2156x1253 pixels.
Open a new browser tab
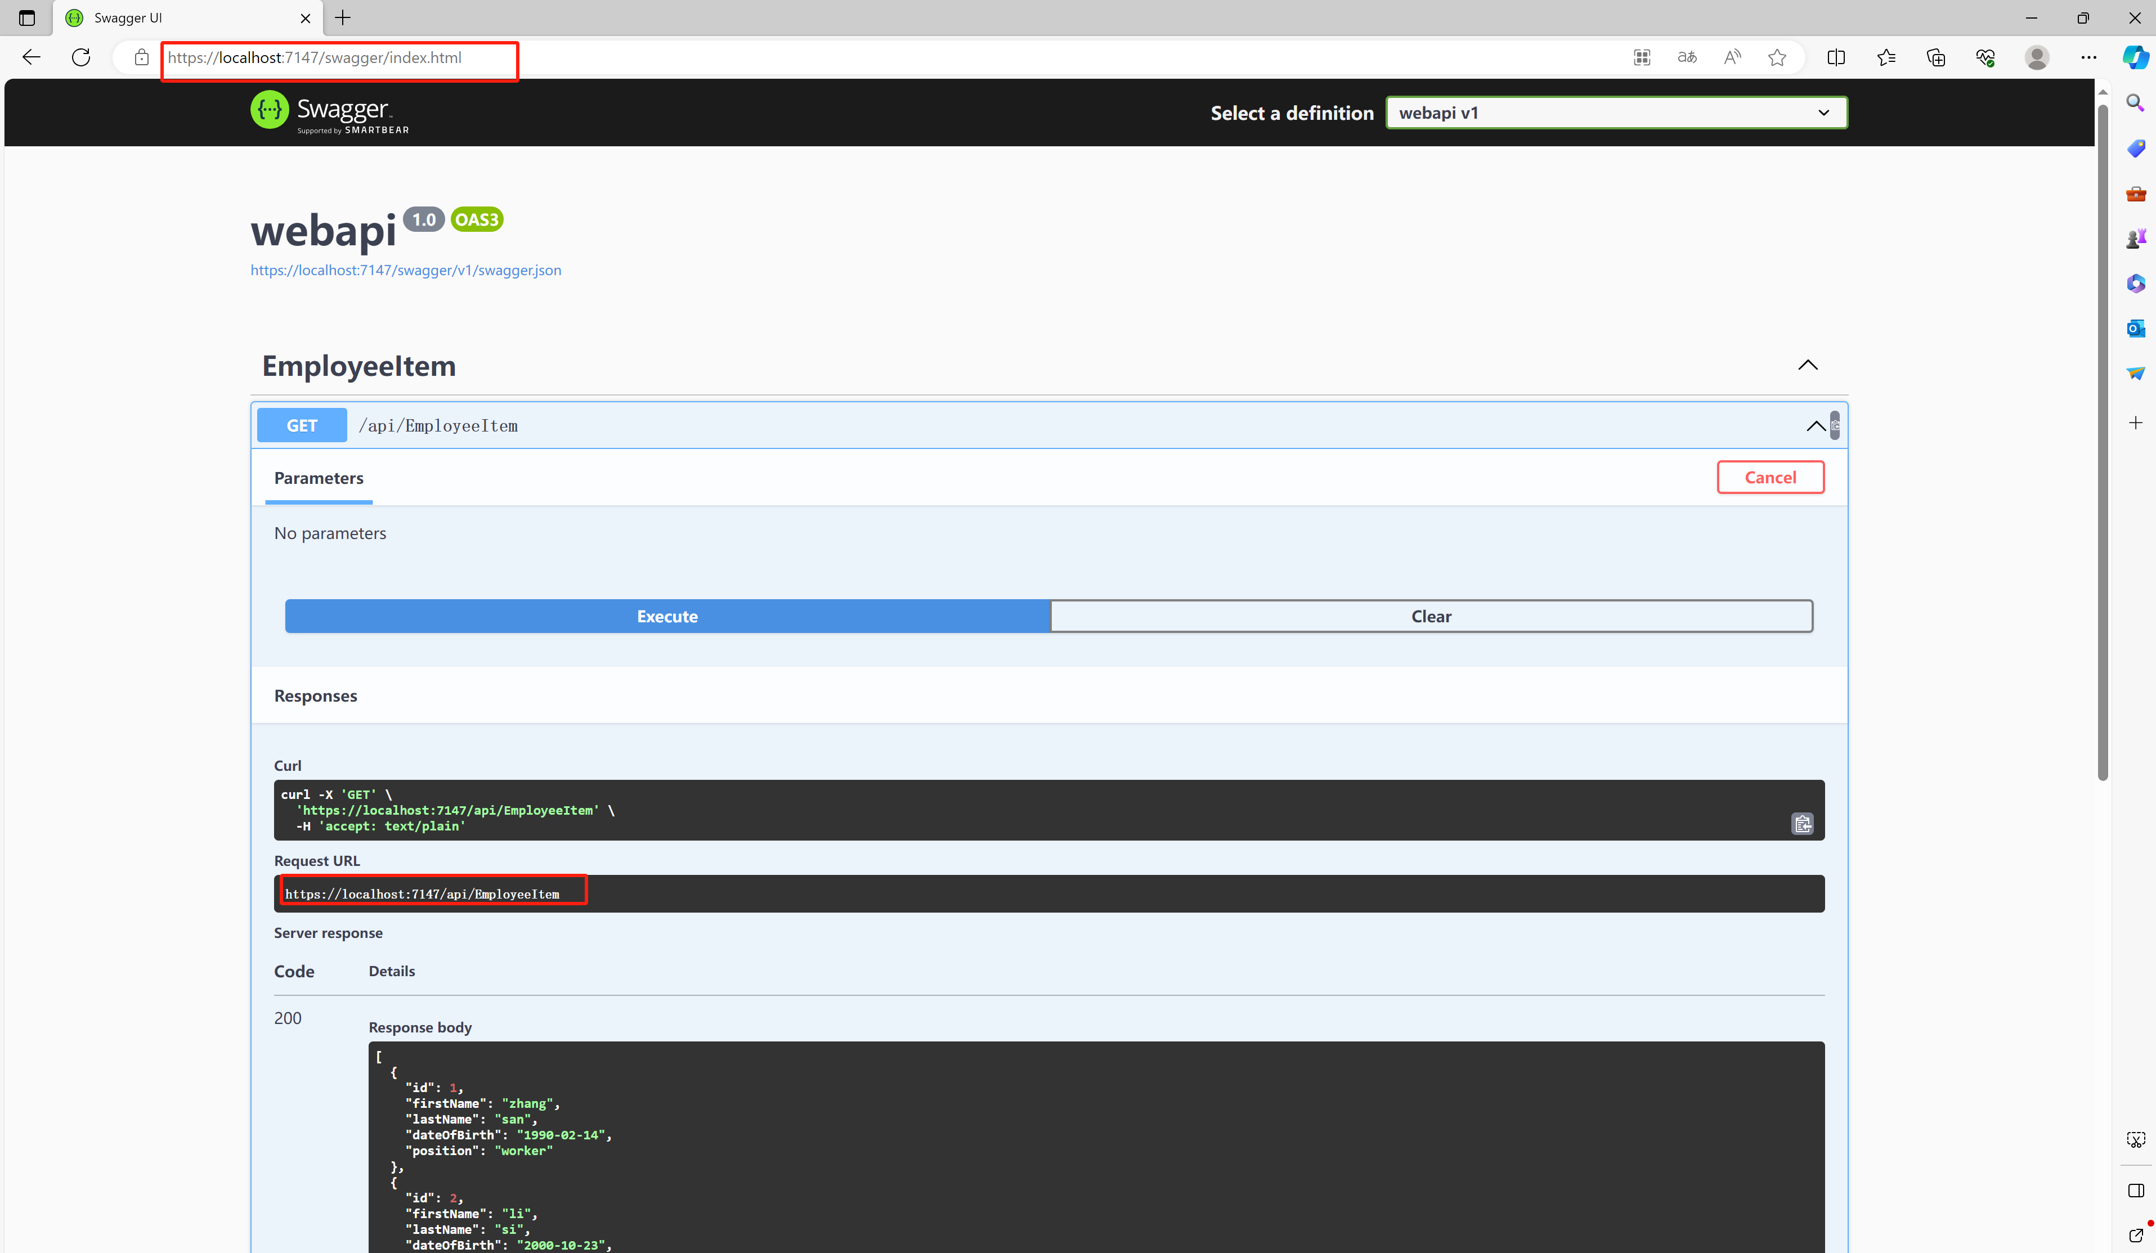pos(343,18)
